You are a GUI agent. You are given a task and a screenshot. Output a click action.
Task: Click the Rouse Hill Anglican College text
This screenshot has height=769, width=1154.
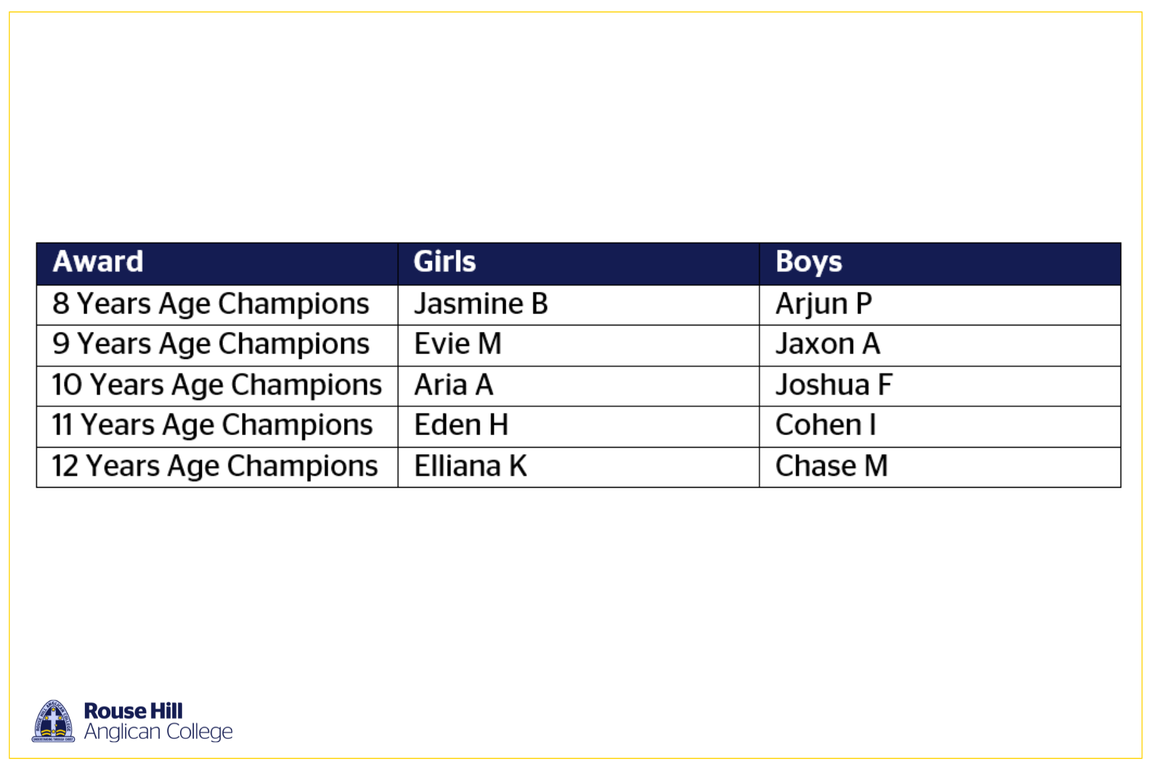[158, 721]
